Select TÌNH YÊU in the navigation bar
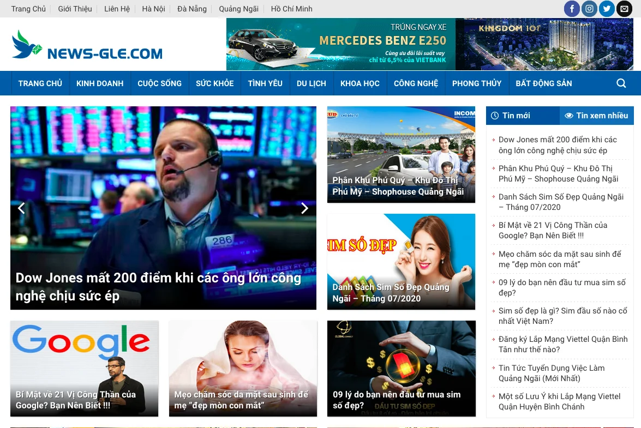 [x=265, y=83]
